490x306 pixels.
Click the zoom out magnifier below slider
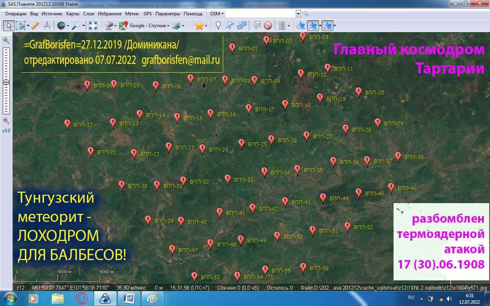[x=6, y=121]
